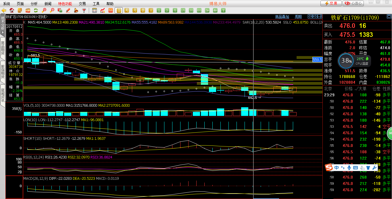
Task: Switch to 商品期货 side tab
Action: (3, 49)
